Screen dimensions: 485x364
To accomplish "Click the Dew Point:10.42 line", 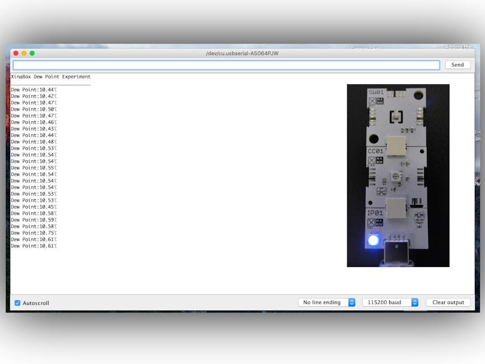I will click(34, 97).
